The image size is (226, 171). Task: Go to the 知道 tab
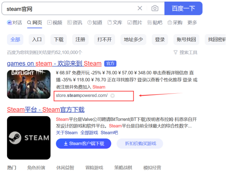point(95,22)
